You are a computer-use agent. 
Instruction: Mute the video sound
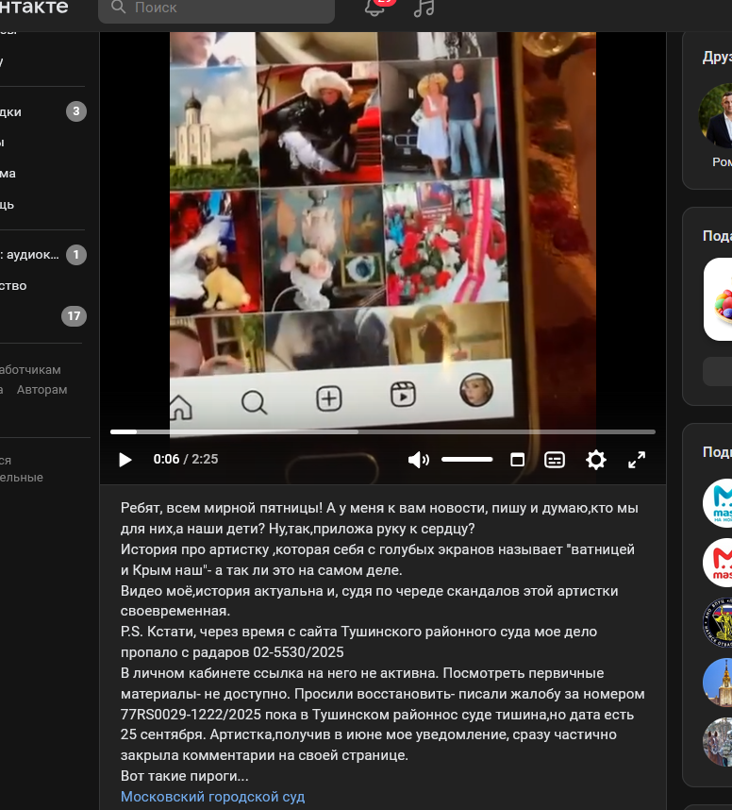[x=418, y=460]
